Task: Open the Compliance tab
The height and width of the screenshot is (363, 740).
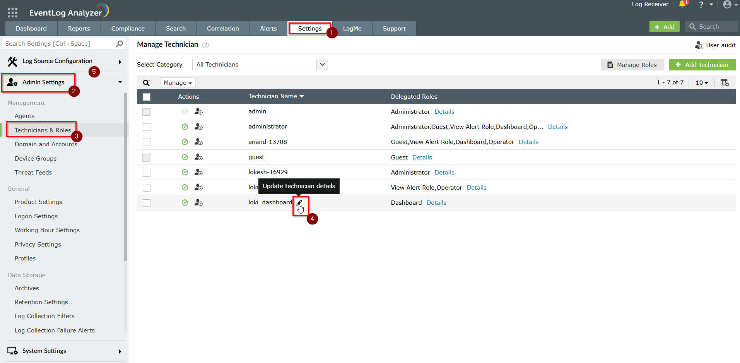Action: (128, 29)
